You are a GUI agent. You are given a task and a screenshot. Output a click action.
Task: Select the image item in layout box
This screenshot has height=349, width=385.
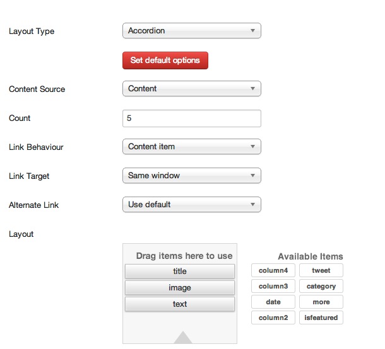click(180, 287)
